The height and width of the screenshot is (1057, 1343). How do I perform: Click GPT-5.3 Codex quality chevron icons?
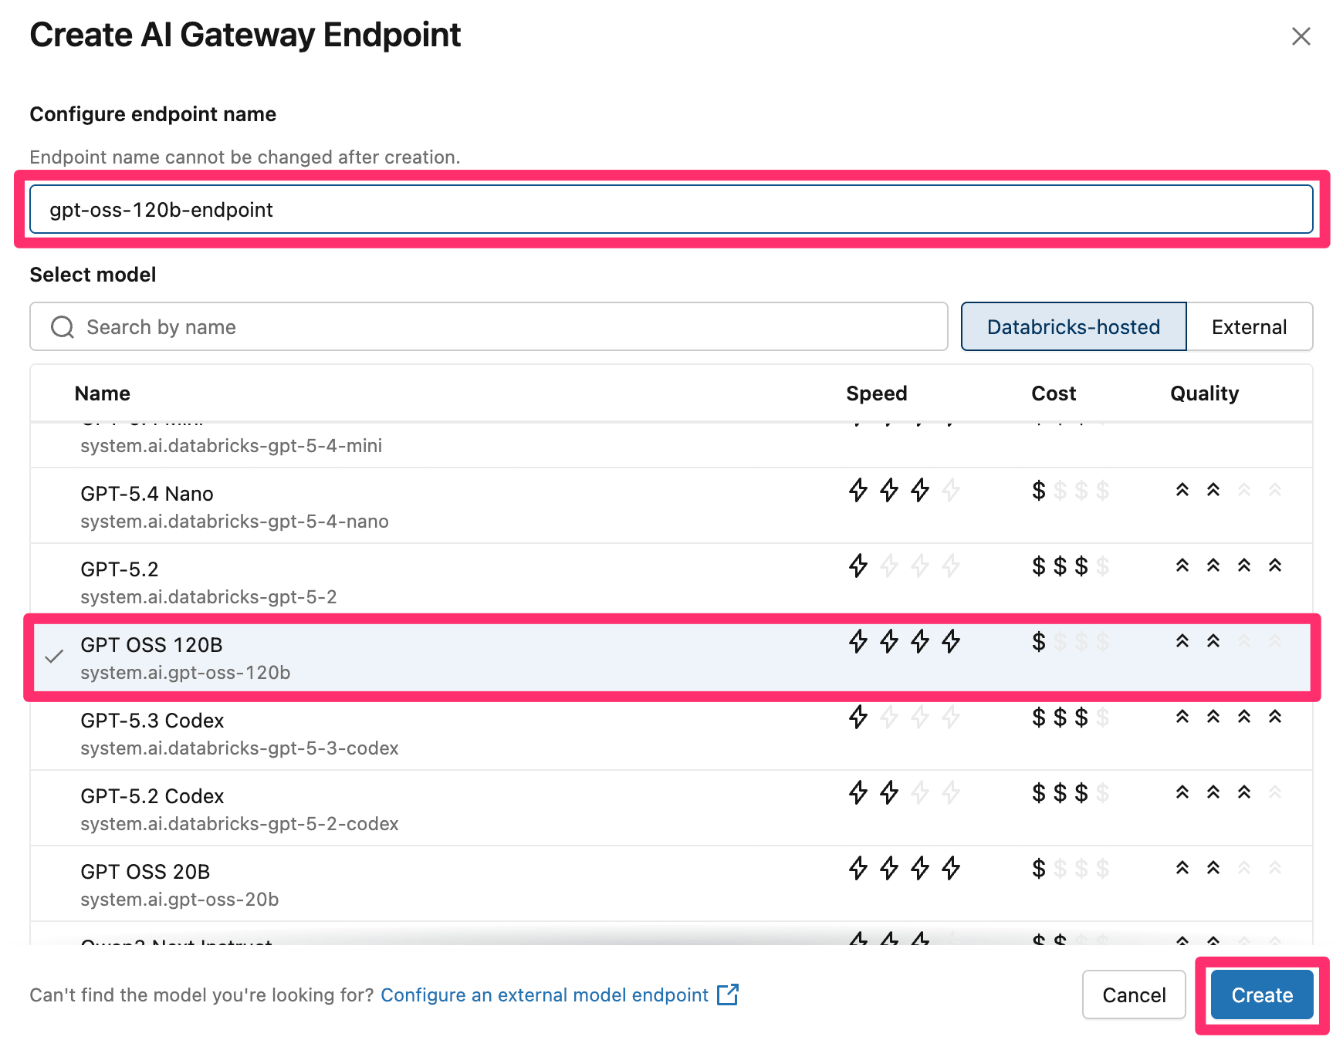click(1228, 718)
